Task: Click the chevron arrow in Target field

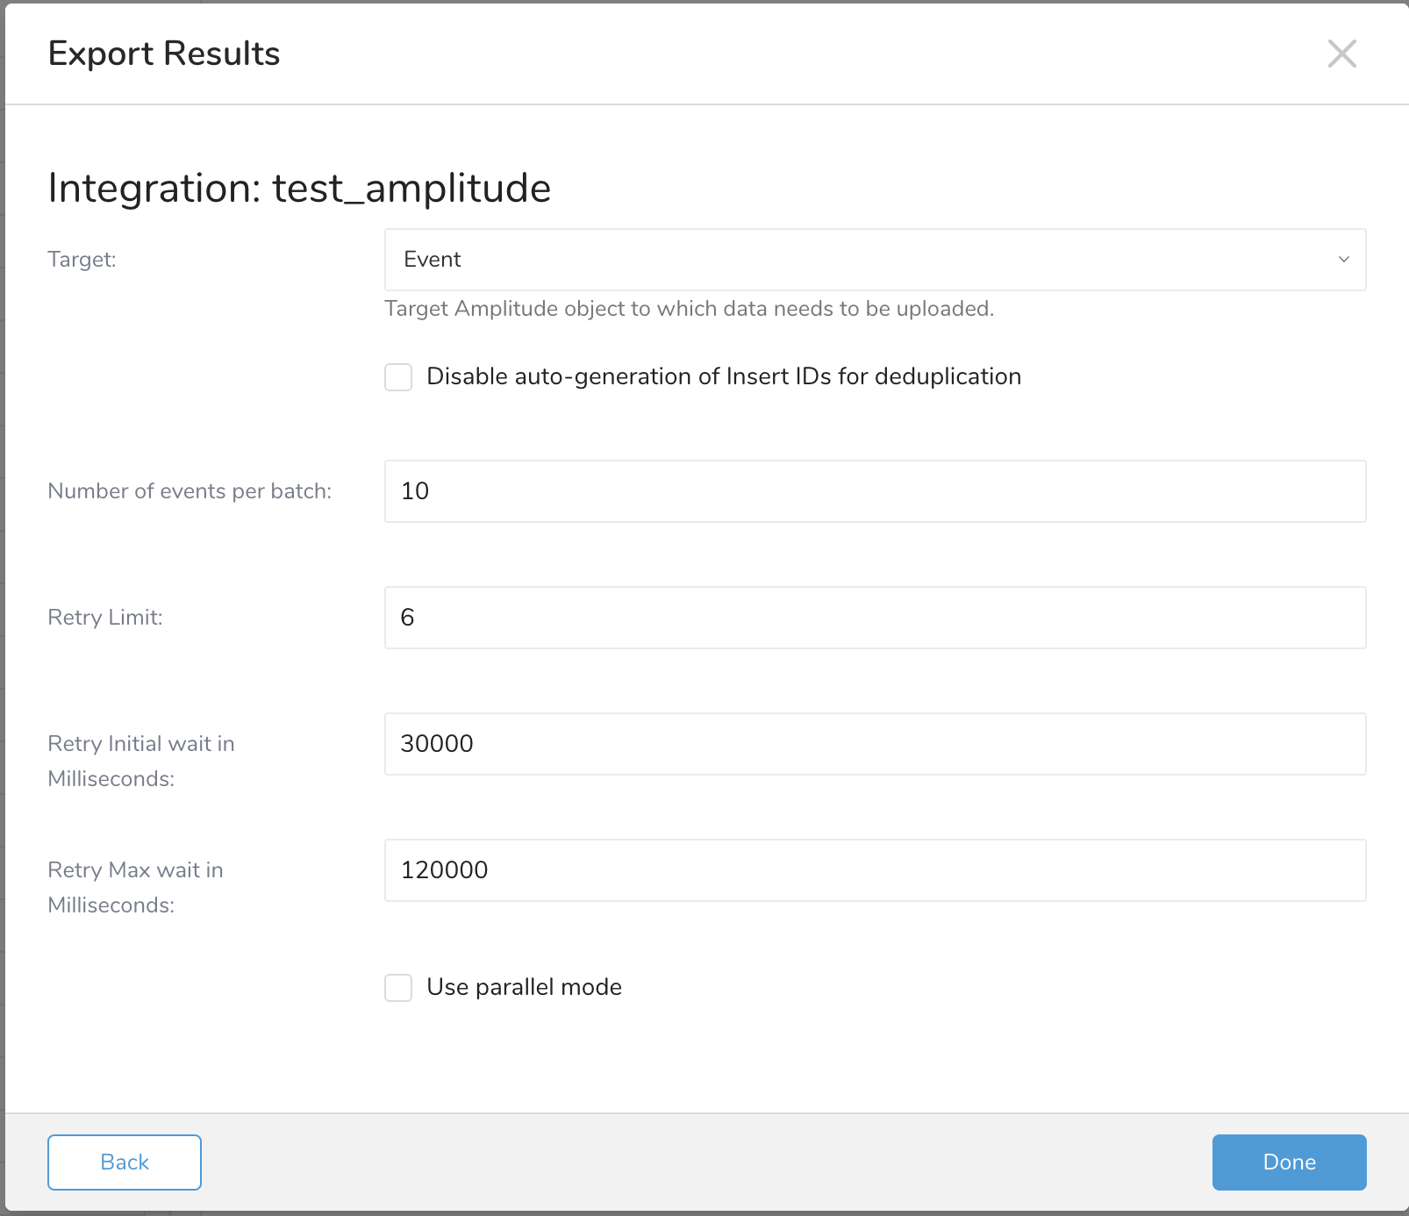Action: pyautogui.click(x=1343, y=260)
